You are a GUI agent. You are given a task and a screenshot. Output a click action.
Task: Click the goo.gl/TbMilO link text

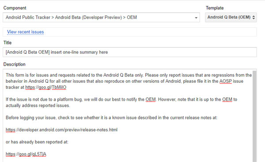coord(46,87)
